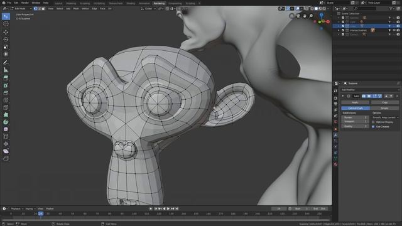The width and height of the screenshot is (402, 226).
Task: Toggle modifier edit mode display
Action: click(x=374, y=96)
